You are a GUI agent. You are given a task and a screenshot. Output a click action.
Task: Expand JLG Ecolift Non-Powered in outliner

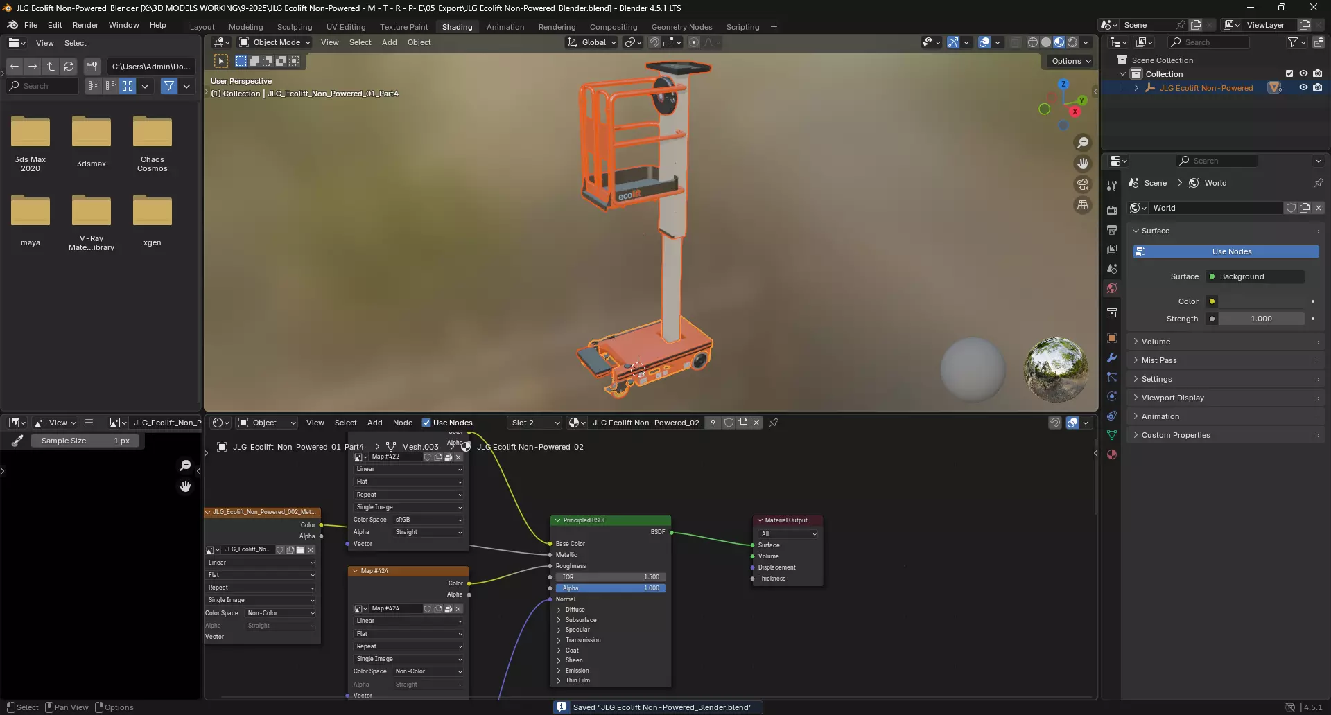1136,88
